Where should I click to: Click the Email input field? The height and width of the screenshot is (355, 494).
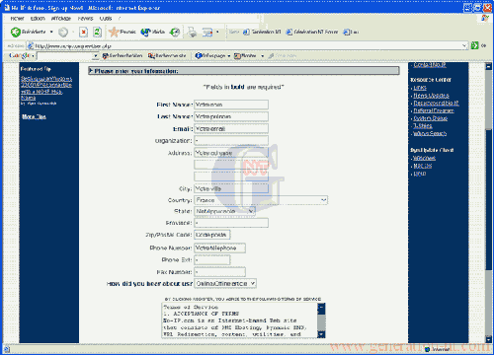[x=231, y=128]
